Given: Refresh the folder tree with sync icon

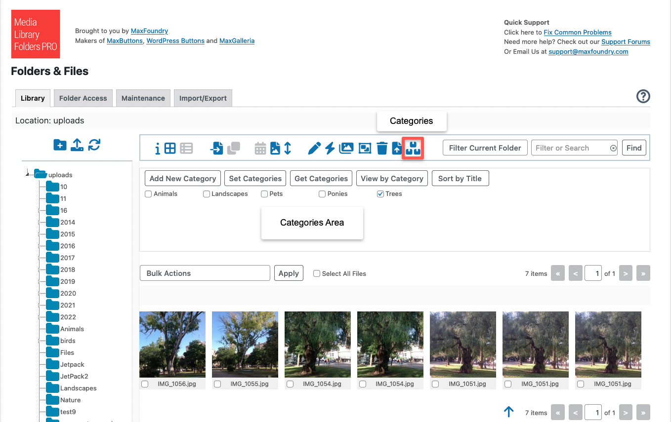Looking at the screenshot, I should coord(94,145).
